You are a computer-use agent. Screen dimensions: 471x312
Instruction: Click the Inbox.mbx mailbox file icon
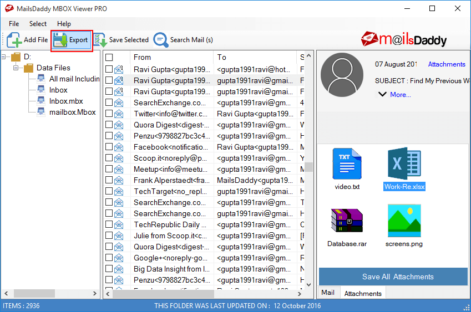pyautogui.click(x=41, y=101)
